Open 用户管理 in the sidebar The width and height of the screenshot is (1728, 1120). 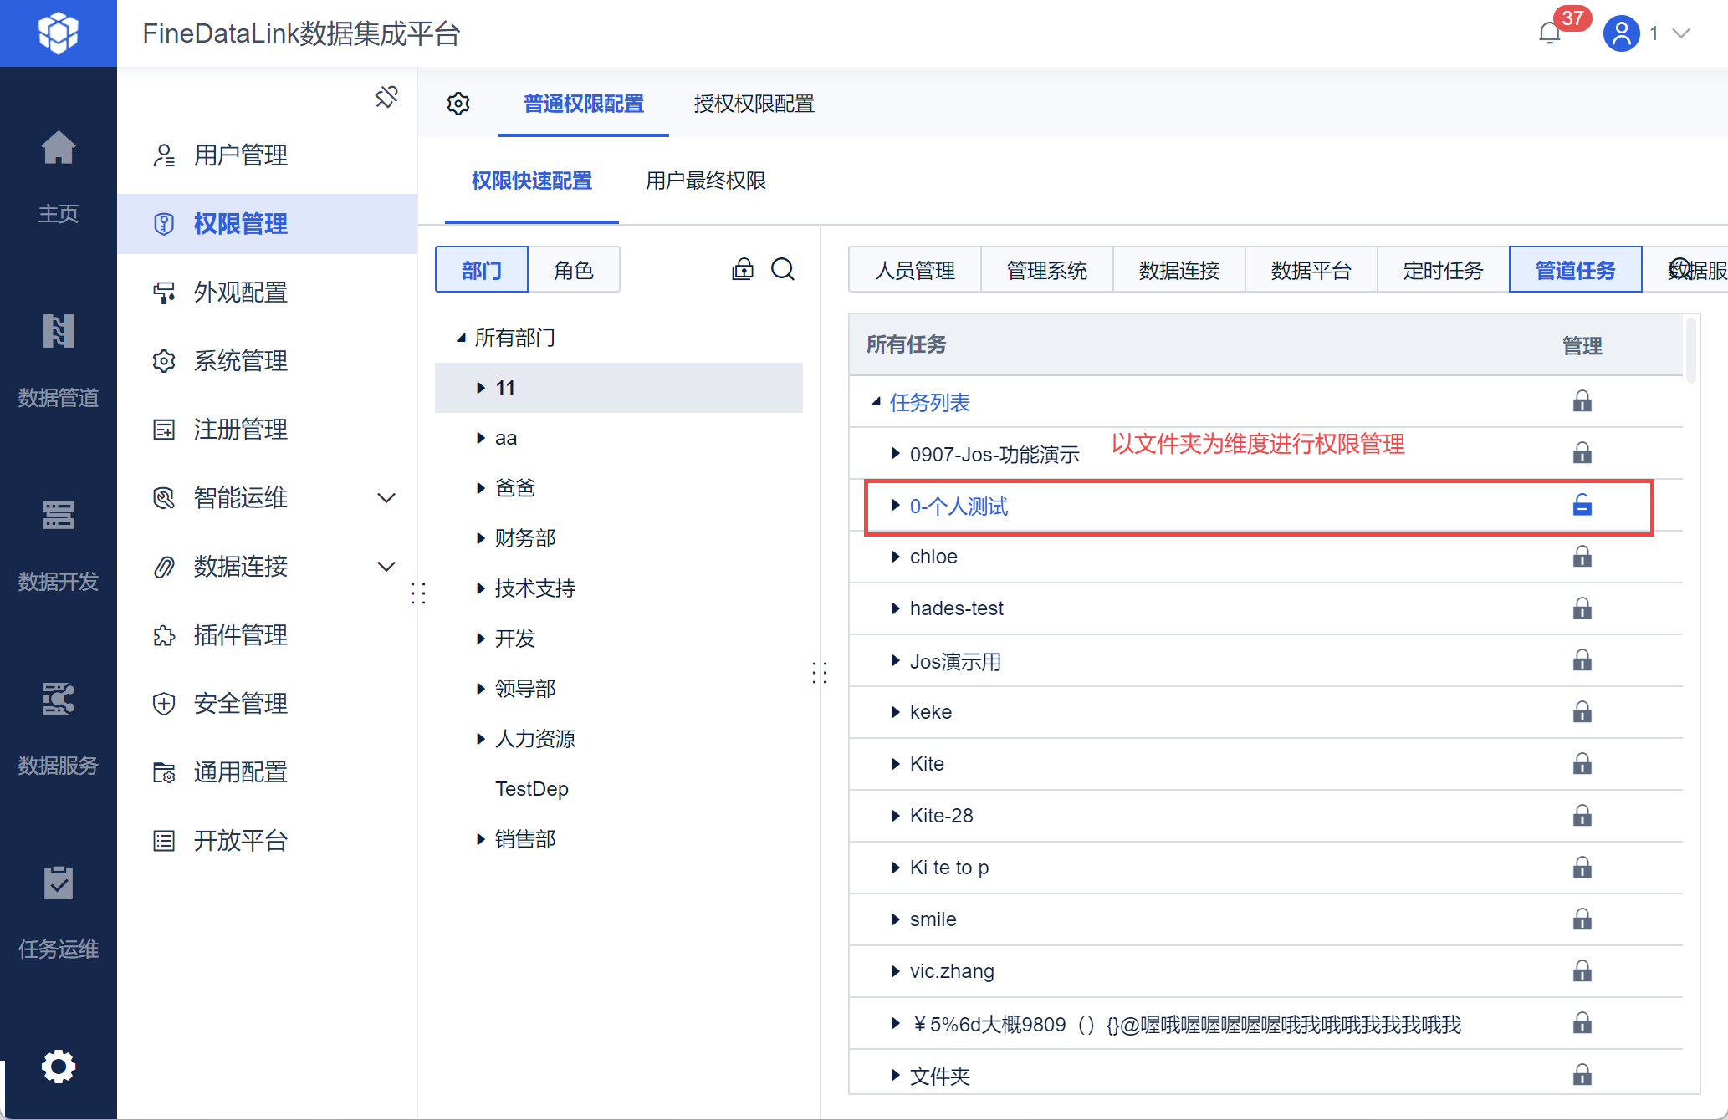pos(241,155)
